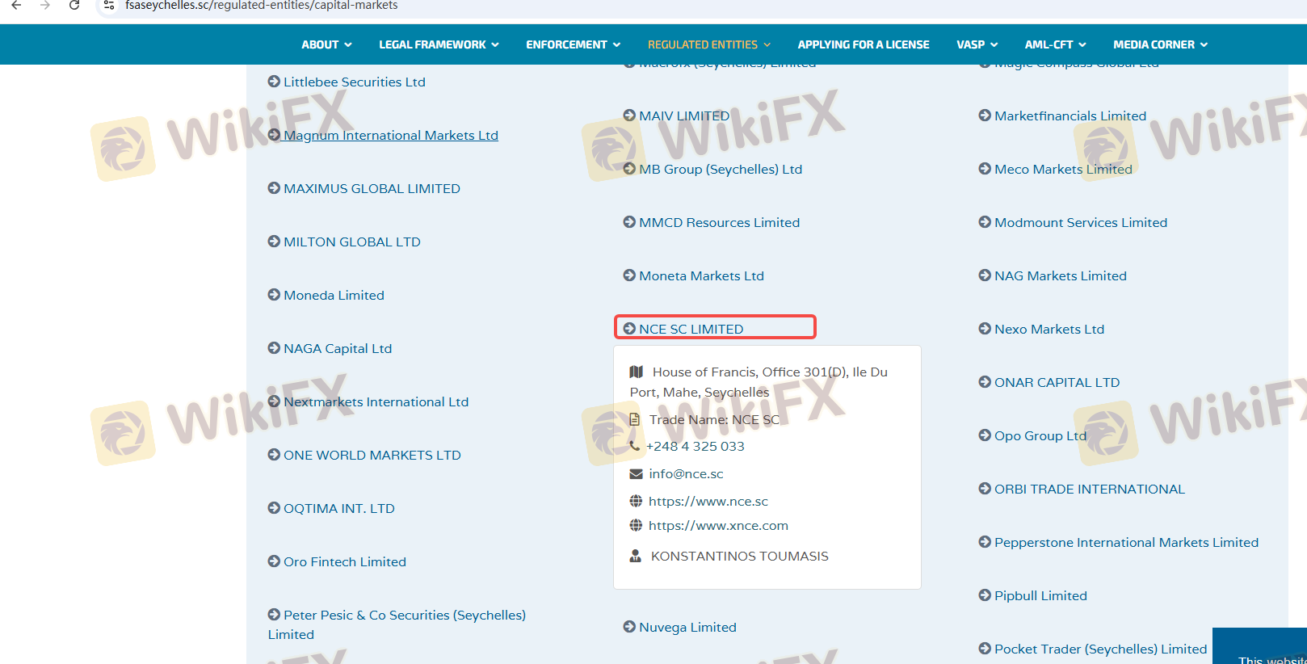The height and width of the screenshot is (664, 1307).
Task: Select OQTIMA INT. LTD entry
Action: (x=339, y=508)
